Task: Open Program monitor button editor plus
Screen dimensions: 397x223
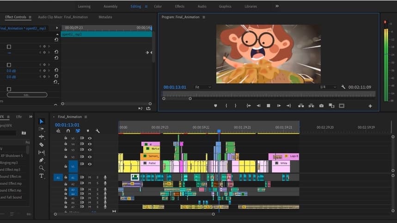Action: [x=370, y=106]
